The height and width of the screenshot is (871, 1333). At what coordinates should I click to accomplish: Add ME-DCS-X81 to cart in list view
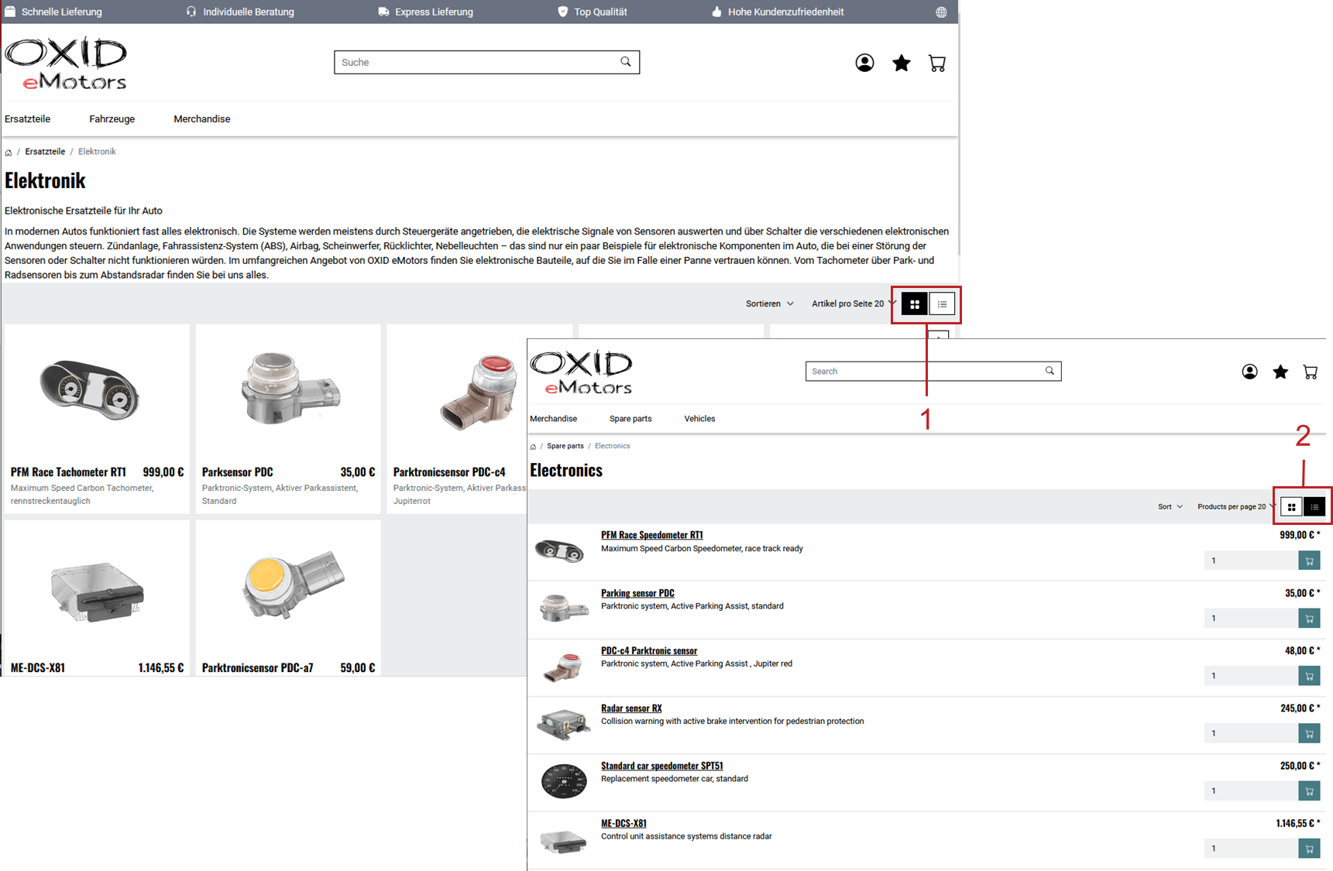coord(1309,849)
